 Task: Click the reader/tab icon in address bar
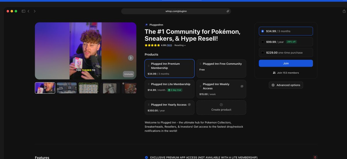[228, 11]
